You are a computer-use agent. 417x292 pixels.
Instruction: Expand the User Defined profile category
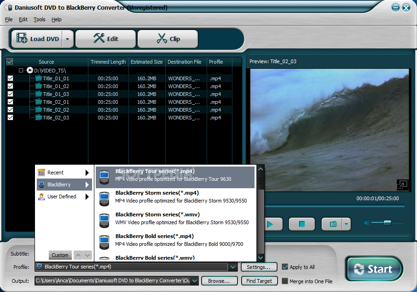pos(64,197)
